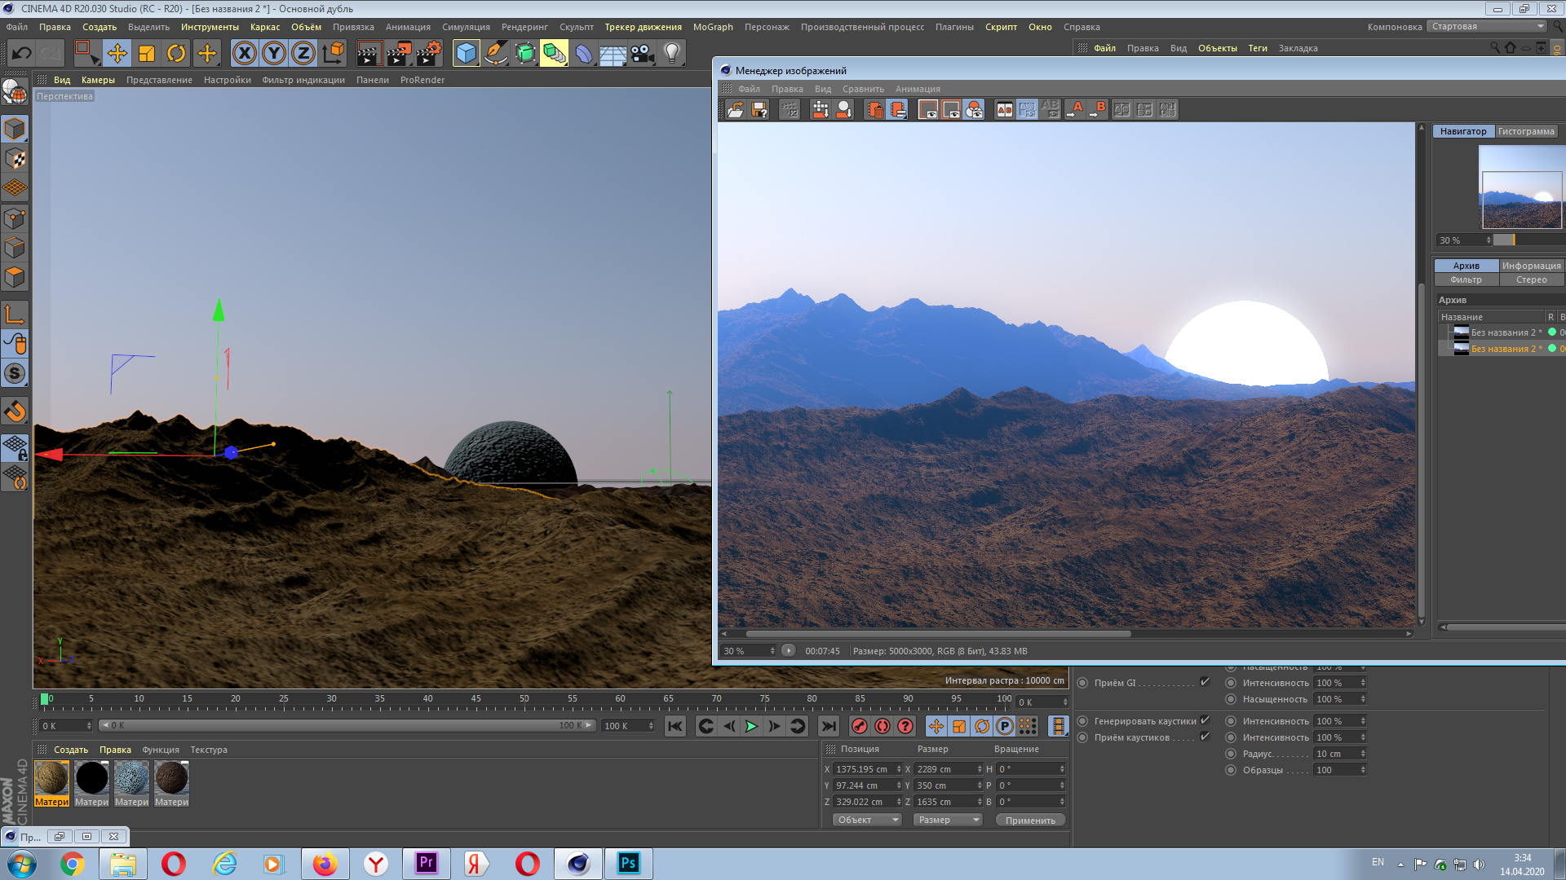Screen dimensions: 1566x880
Task: Open the Стерео tab button
Action: pyautogui.click(x=1531, y=279)
